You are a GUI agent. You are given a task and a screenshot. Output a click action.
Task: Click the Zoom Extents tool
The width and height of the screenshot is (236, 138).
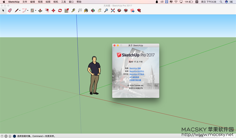click(x=113, y=11)
